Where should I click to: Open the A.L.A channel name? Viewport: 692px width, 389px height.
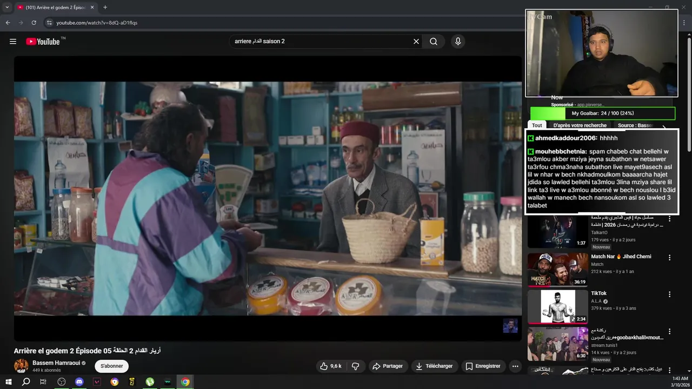[x=596, y=301]
